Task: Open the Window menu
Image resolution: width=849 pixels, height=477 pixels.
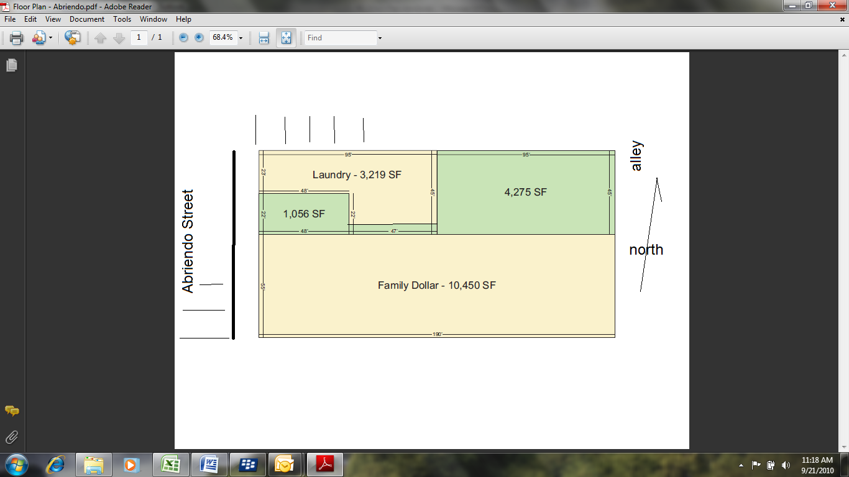Action: pos(153,19)
